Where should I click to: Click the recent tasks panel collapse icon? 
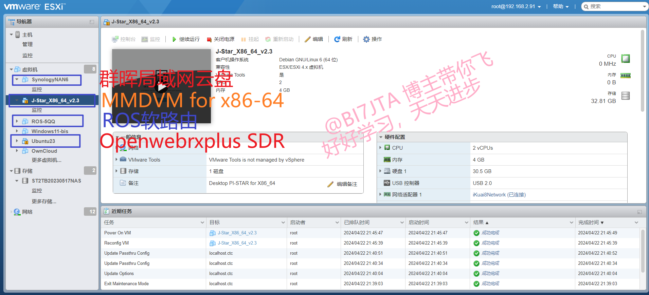[639, 212]
